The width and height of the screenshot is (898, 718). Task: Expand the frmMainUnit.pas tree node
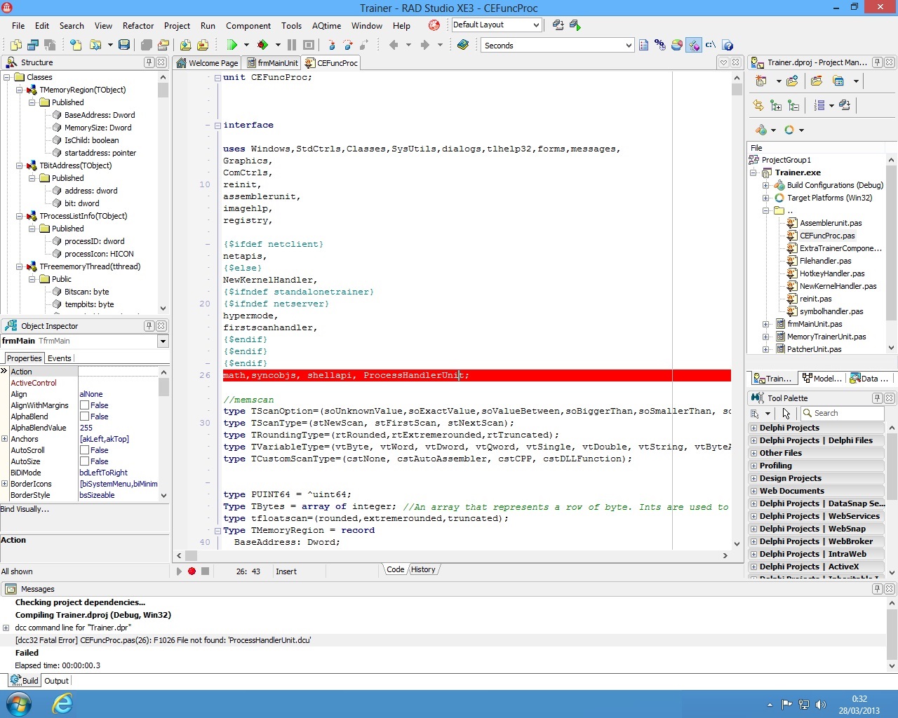(766, 324)
